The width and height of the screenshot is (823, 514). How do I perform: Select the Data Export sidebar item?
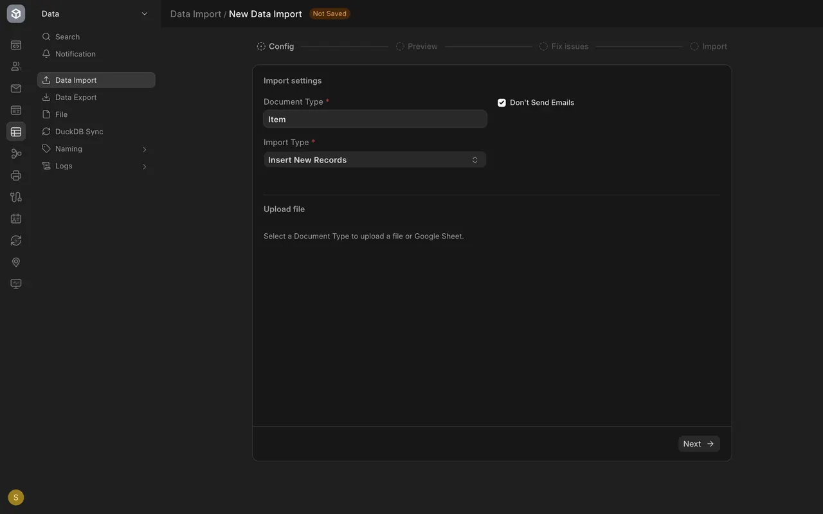pyautogui.click(x=96, y=97)
